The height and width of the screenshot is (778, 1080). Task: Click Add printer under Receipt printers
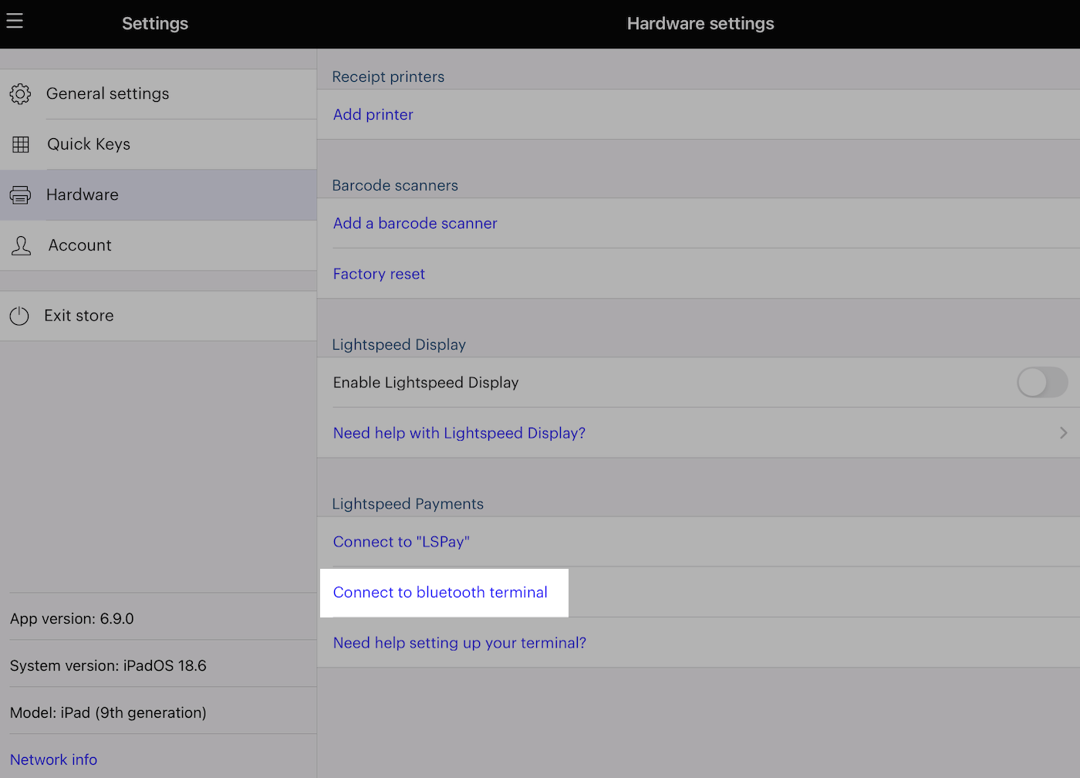pos(373,114)
